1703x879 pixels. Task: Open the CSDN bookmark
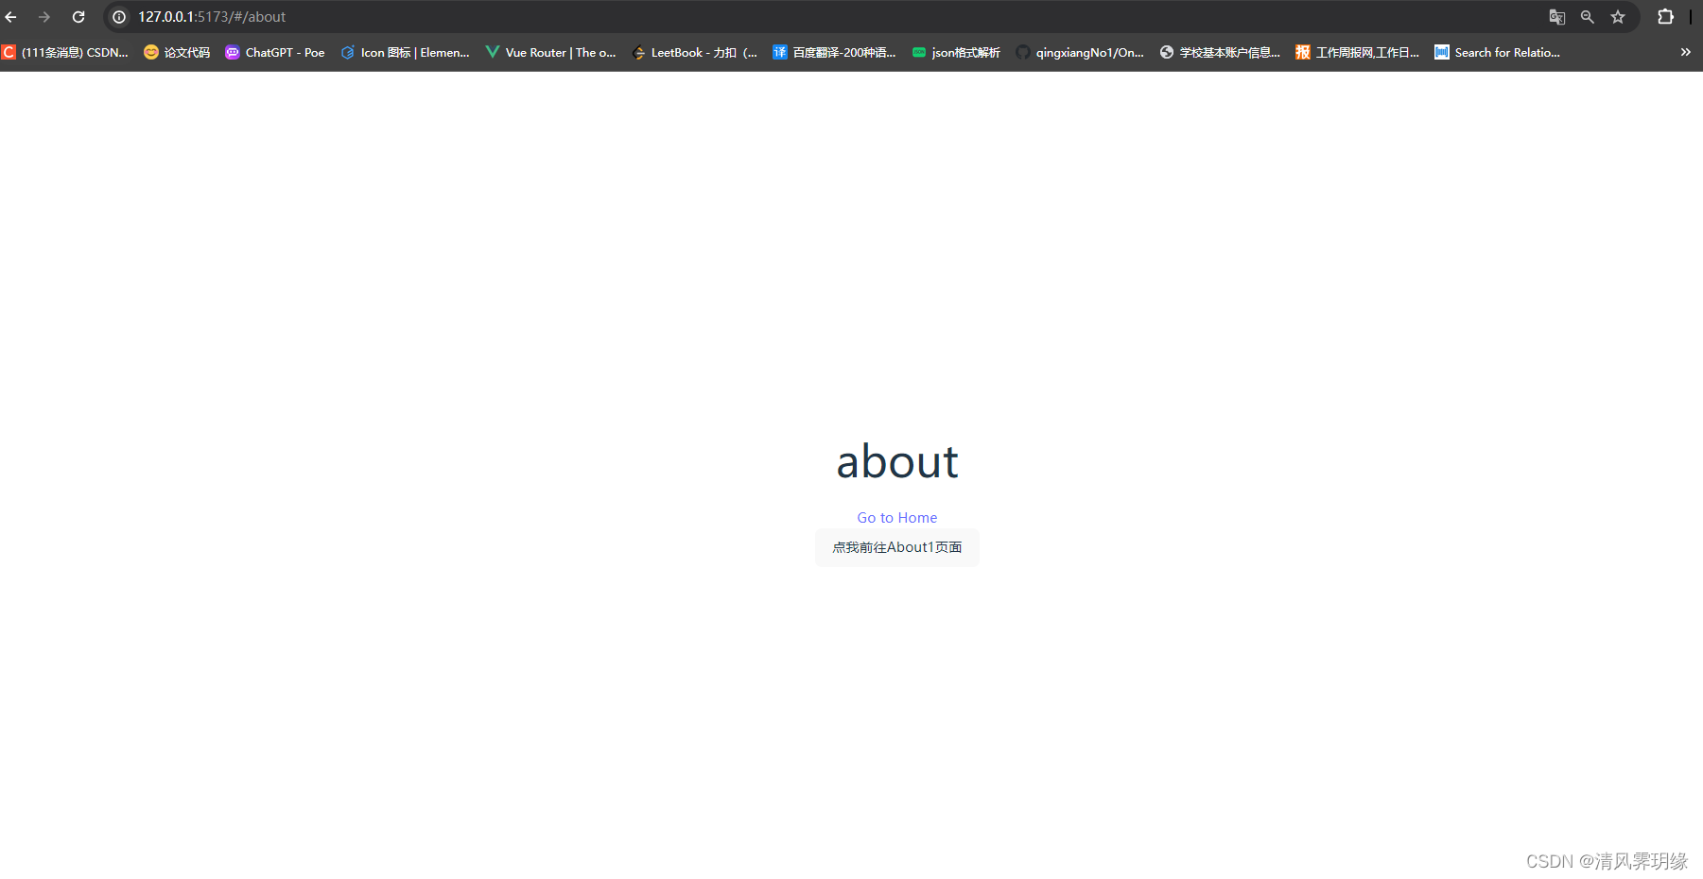[65, 53]
